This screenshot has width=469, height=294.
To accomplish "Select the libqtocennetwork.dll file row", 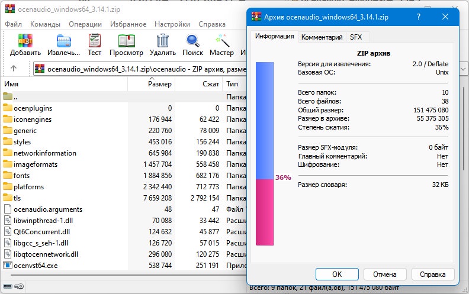I will [x=124, y=254].
